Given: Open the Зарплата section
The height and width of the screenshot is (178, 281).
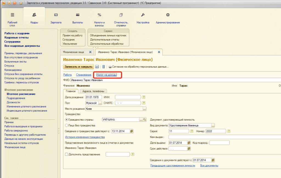Looking at the screenshot, I should (x=56, y=18).
